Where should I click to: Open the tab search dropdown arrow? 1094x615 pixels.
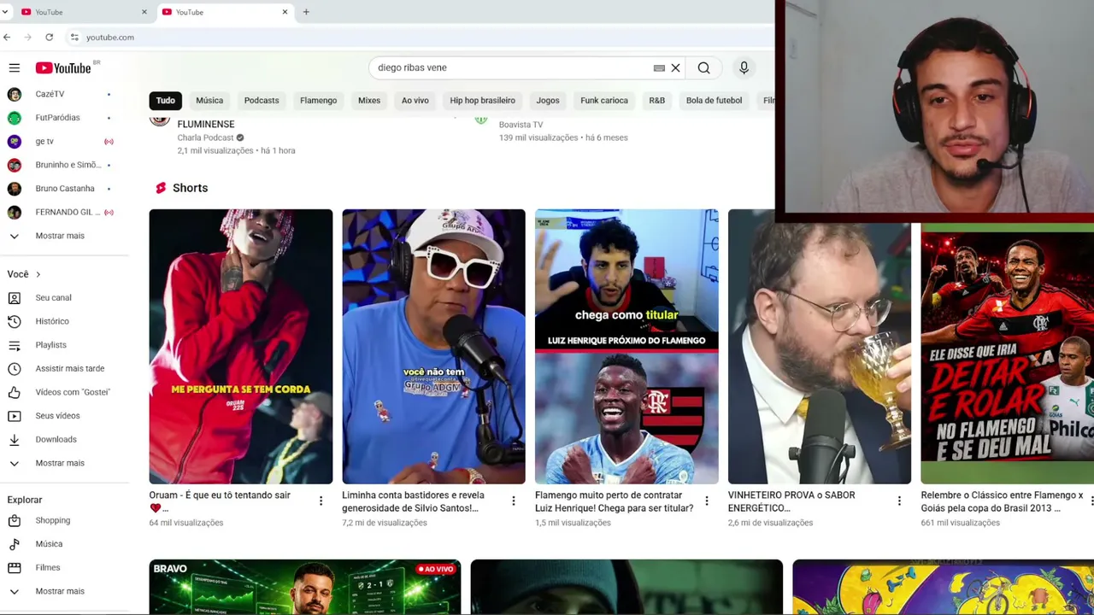(5, 12)
